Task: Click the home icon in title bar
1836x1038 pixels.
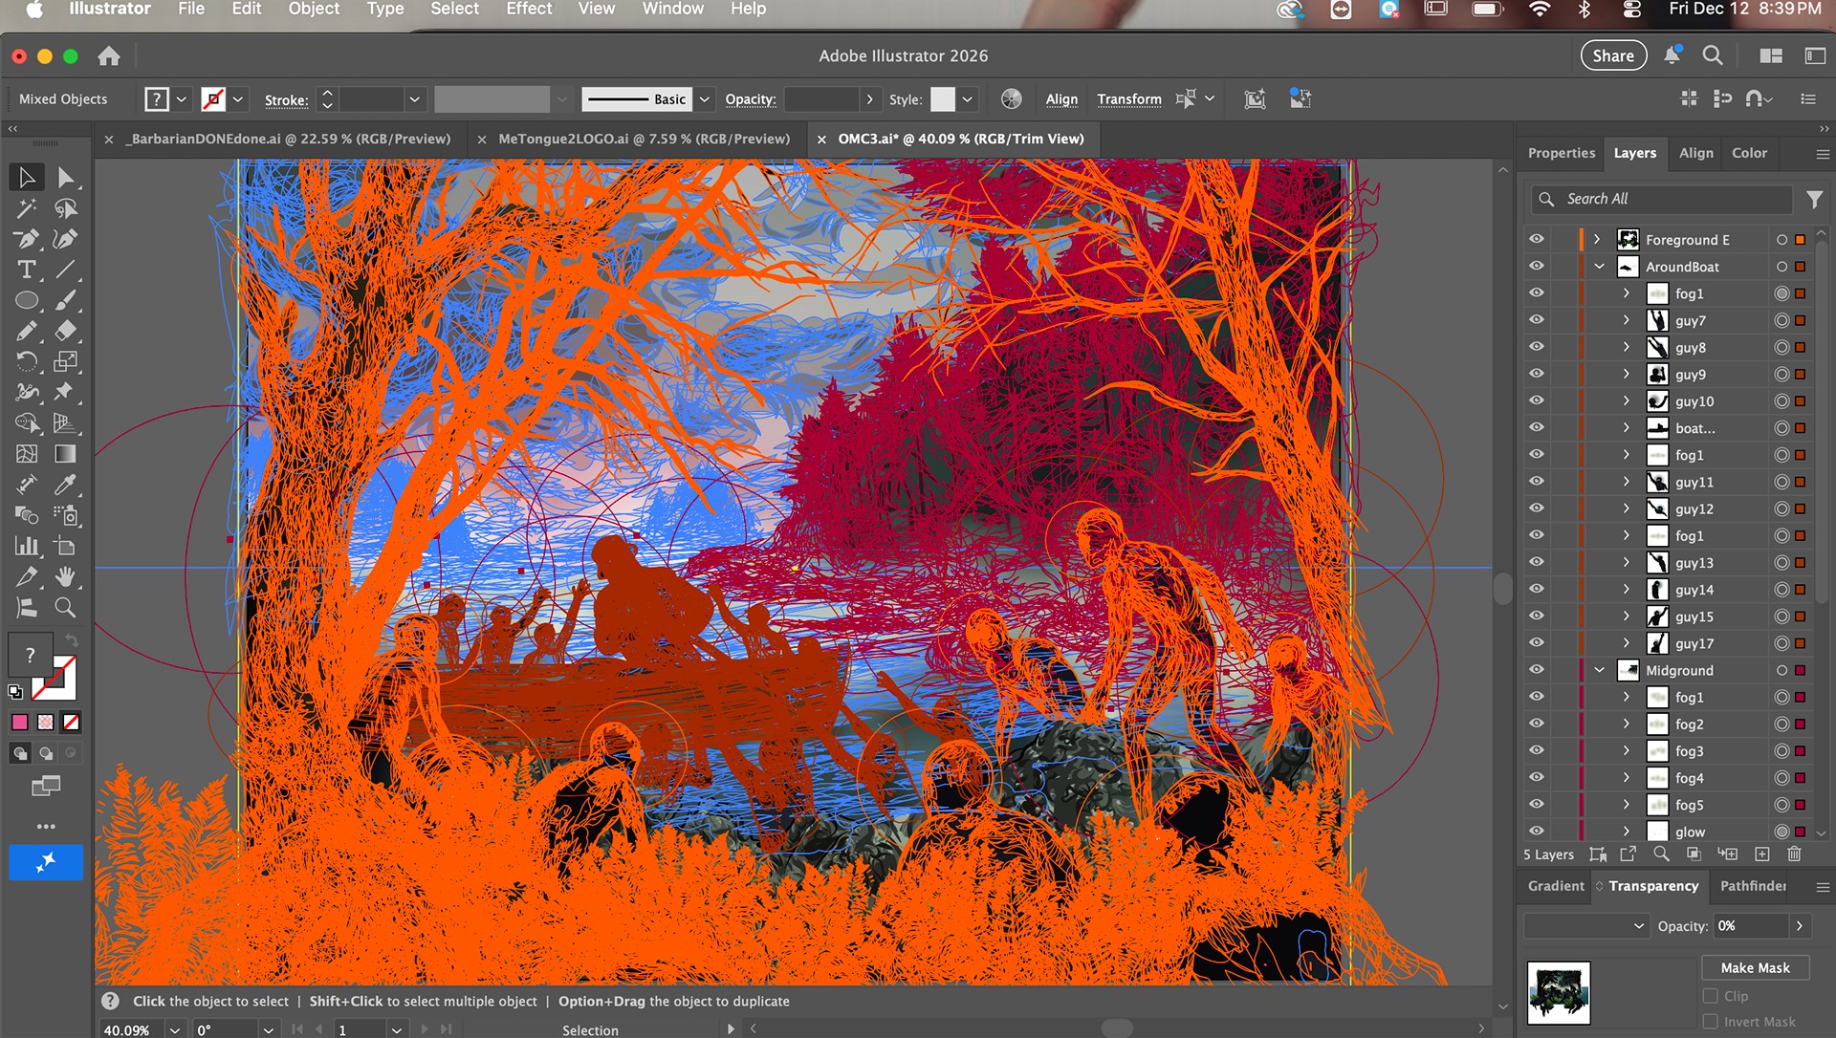Action: 109,56
